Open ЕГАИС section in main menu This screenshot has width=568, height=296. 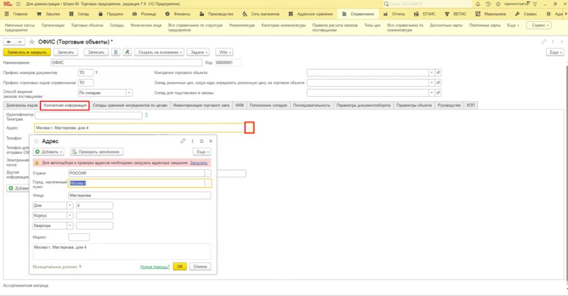(425, 14)
